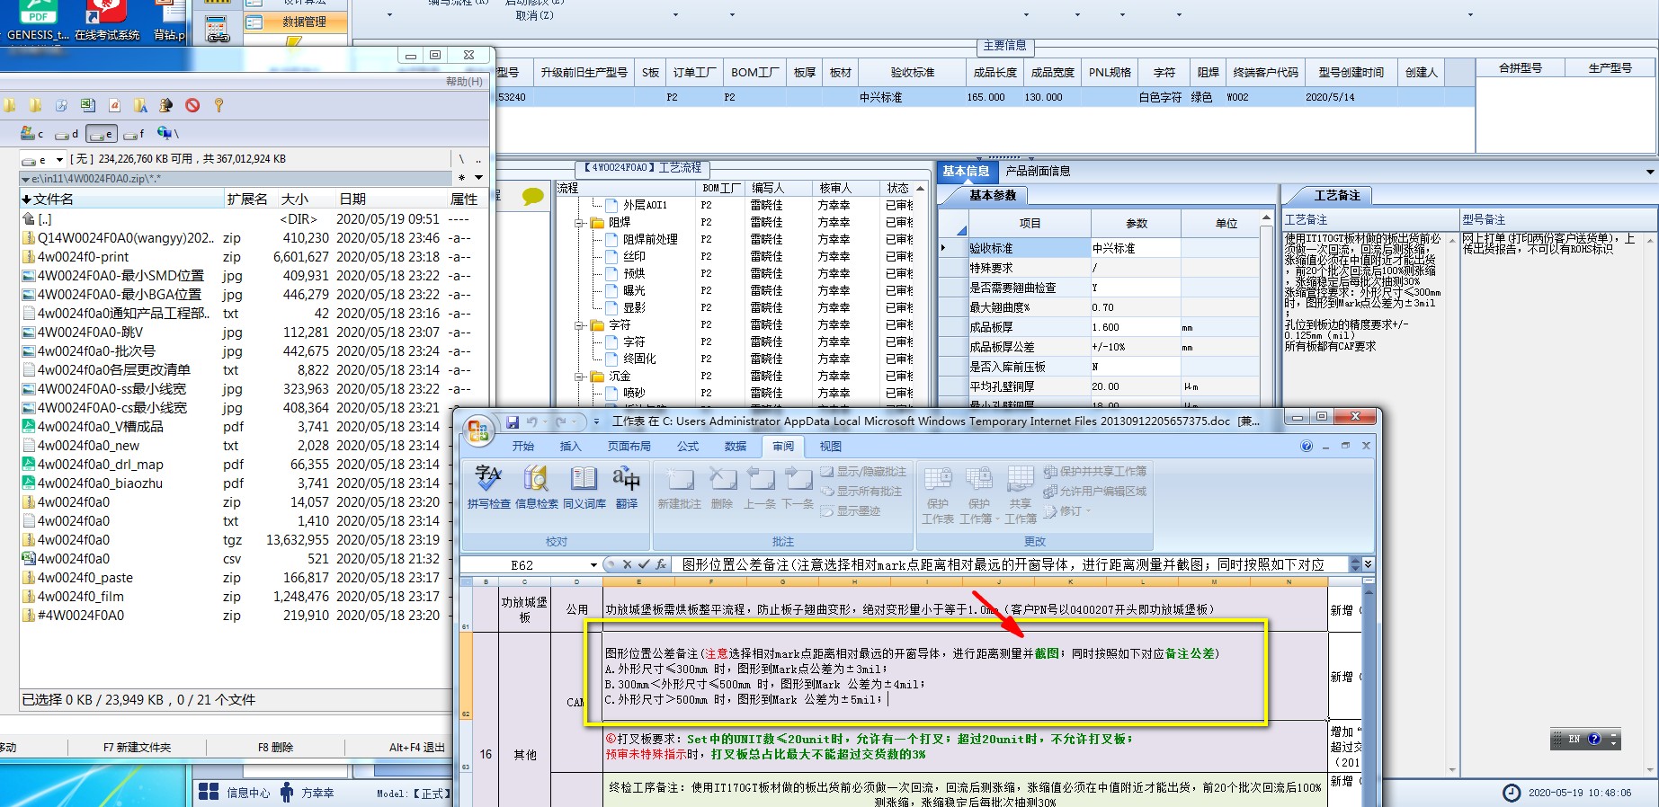Go to root directory with backslash button

pos(461,159)
